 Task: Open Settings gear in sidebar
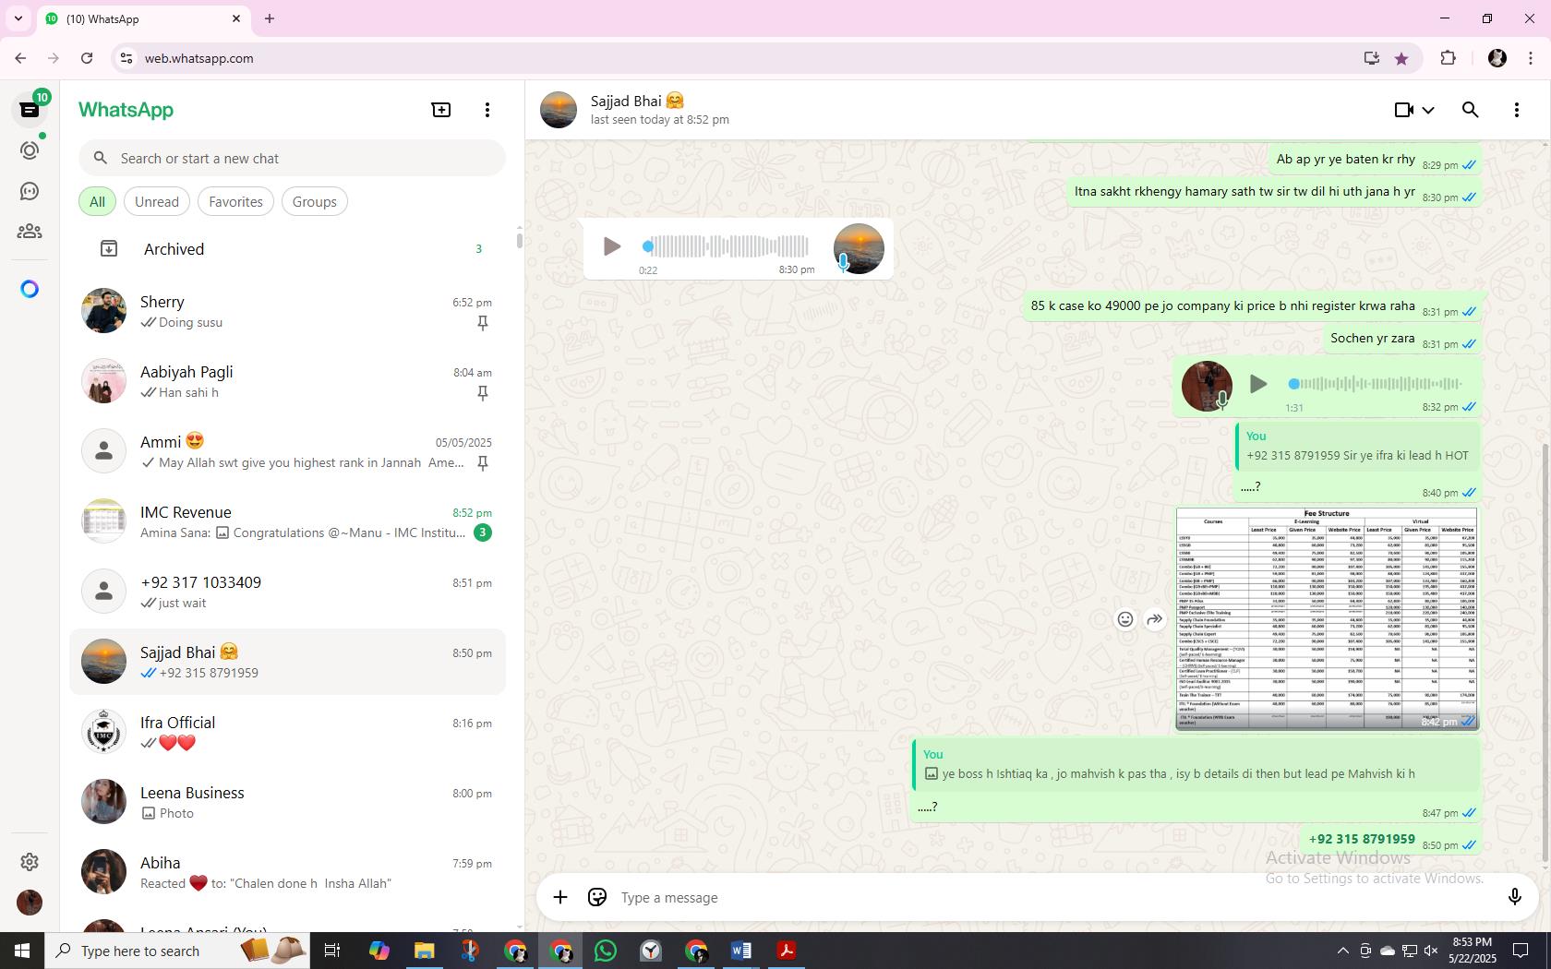(x=30, y=861)
